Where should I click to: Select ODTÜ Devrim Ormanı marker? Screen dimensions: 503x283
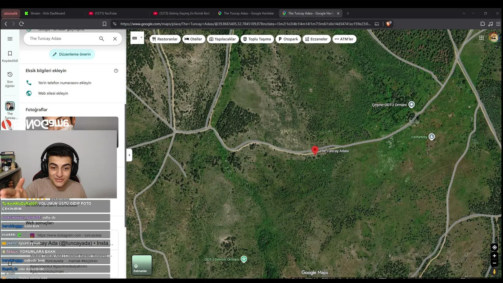(x=244, y=259)
